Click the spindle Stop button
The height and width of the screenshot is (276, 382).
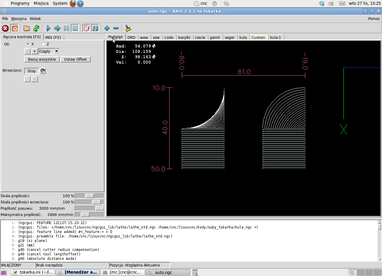(32, 71)
